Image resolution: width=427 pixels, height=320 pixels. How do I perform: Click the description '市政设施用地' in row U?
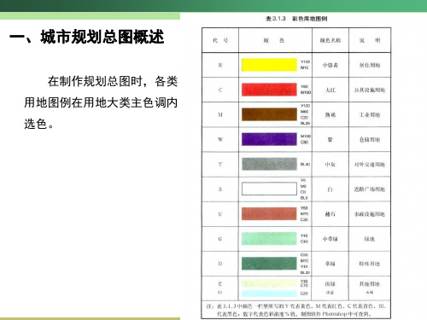pyautogui.click(x=370, y=214)
